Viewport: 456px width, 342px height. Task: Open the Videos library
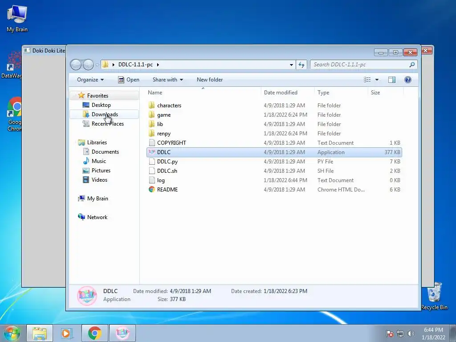tap(99, 179)
